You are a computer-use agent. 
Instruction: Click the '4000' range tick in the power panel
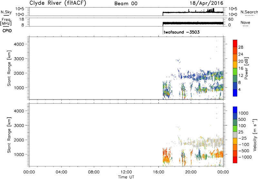[19, 44]
